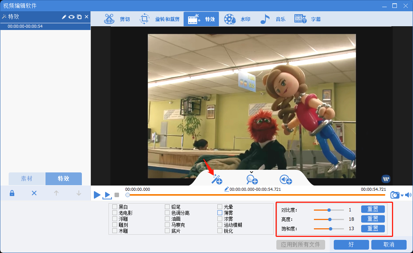The height and width of the screenshot is (253, 413).
Task: Enable the 浓雾 effect checkbox
Action: pyautogui.click(x=220, y=219)
